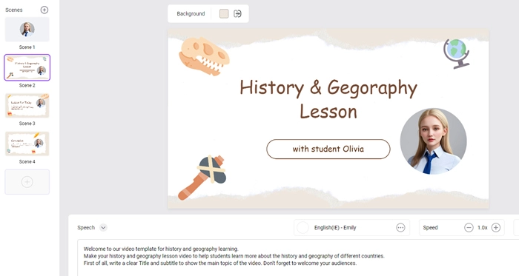Select the stone axe graphic on canvas
This screenshot has width=519, height=276.
[x=202, y=178]
